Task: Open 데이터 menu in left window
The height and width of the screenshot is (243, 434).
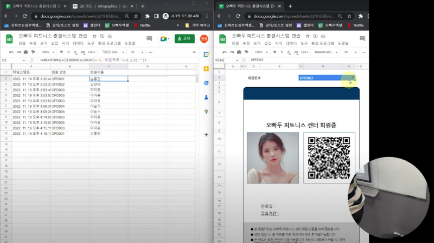Action: coord(78,43)
